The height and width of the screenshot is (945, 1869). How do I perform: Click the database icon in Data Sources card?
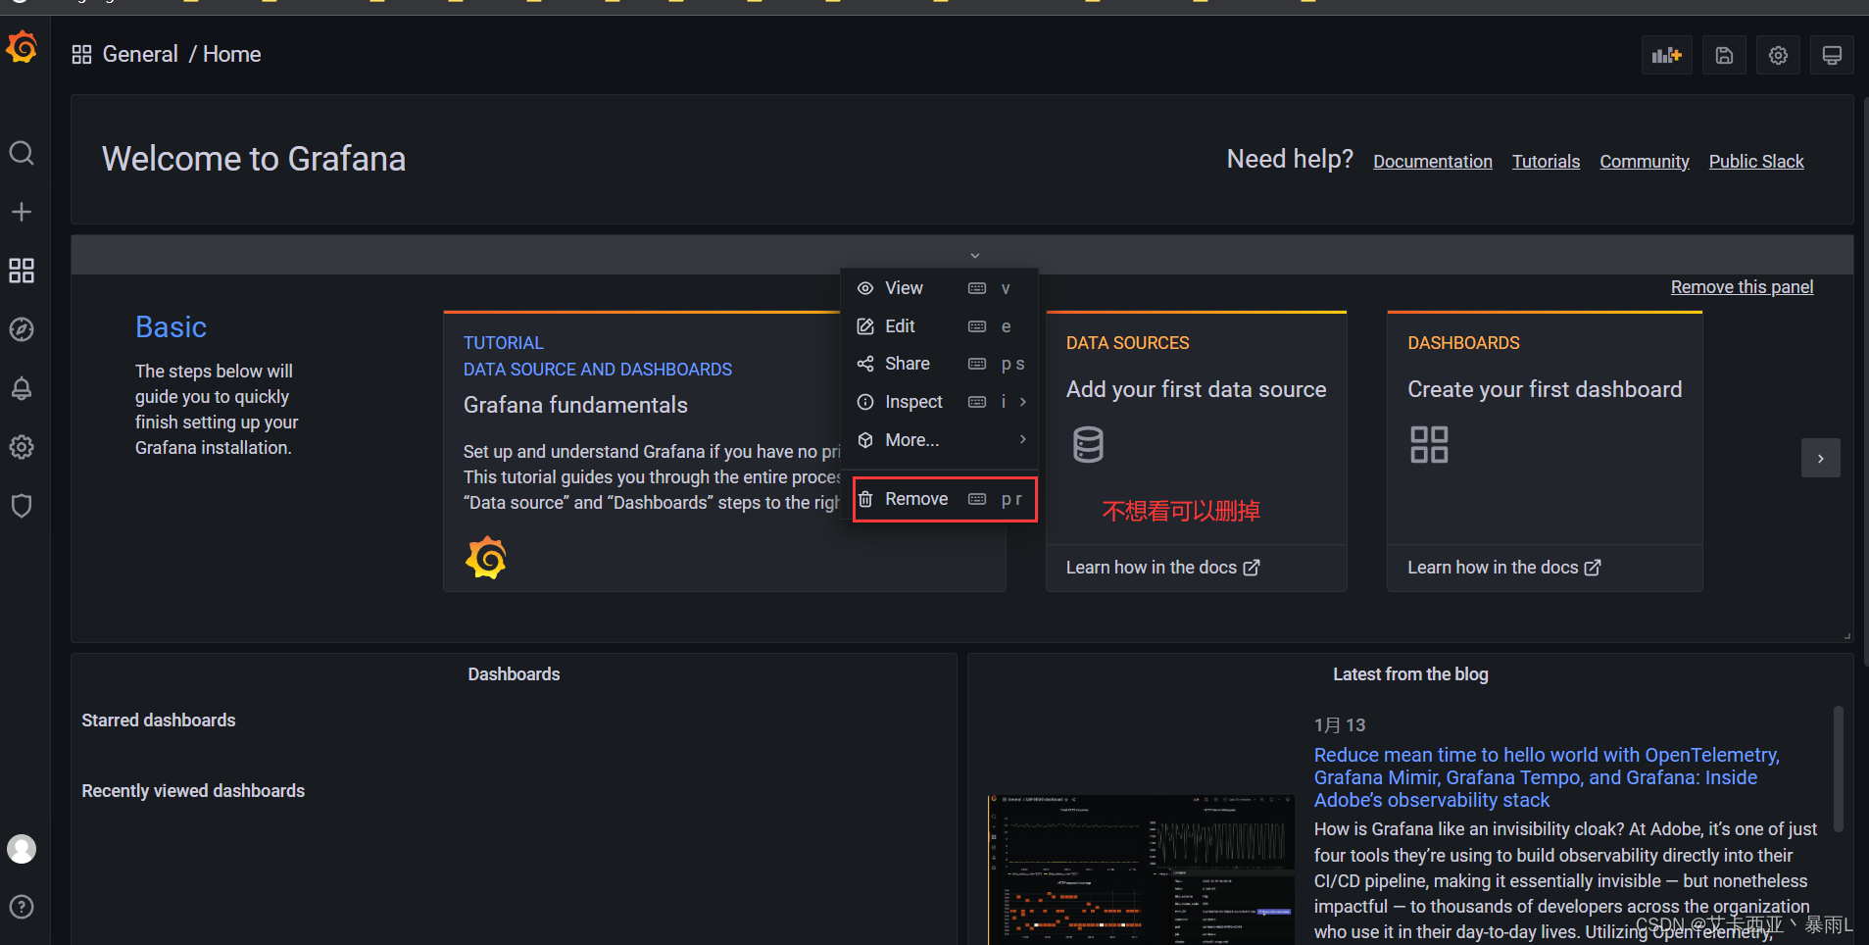1088,444
